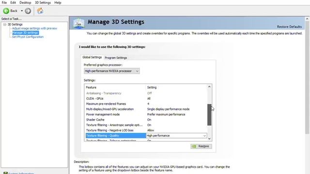Click Restore Defaults link
Image resolution: width=310 pixels, height=174 pixels.
point(289,27)
